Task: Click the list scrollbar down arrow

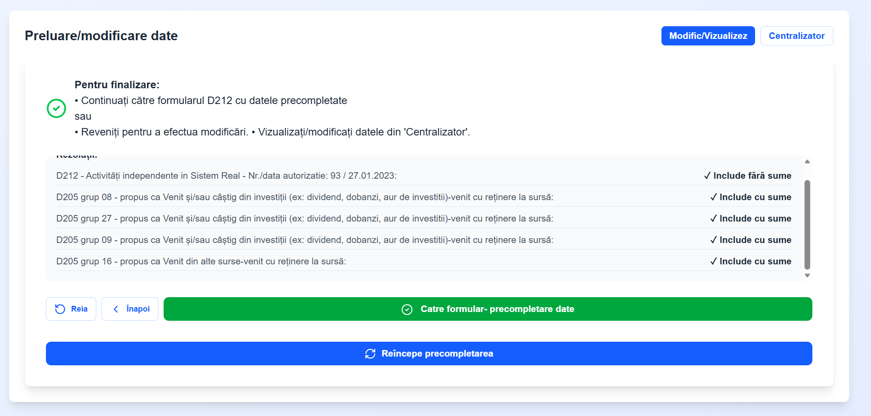Action: pyautogui.click(x=807, y=275)
